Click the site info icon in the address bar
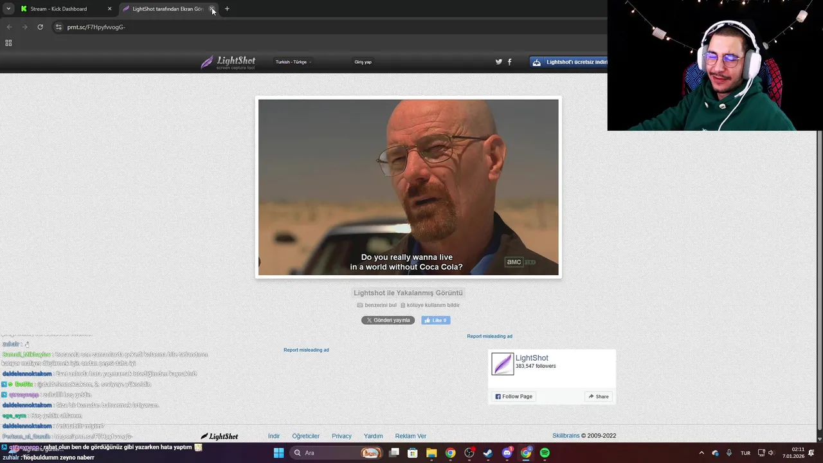The width and height of the screenshot is (823, 463). coord(59,27)
